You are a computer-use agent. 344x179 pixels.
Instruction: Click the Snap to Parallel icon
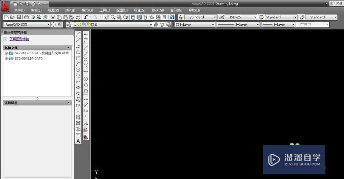click(86, 105)
